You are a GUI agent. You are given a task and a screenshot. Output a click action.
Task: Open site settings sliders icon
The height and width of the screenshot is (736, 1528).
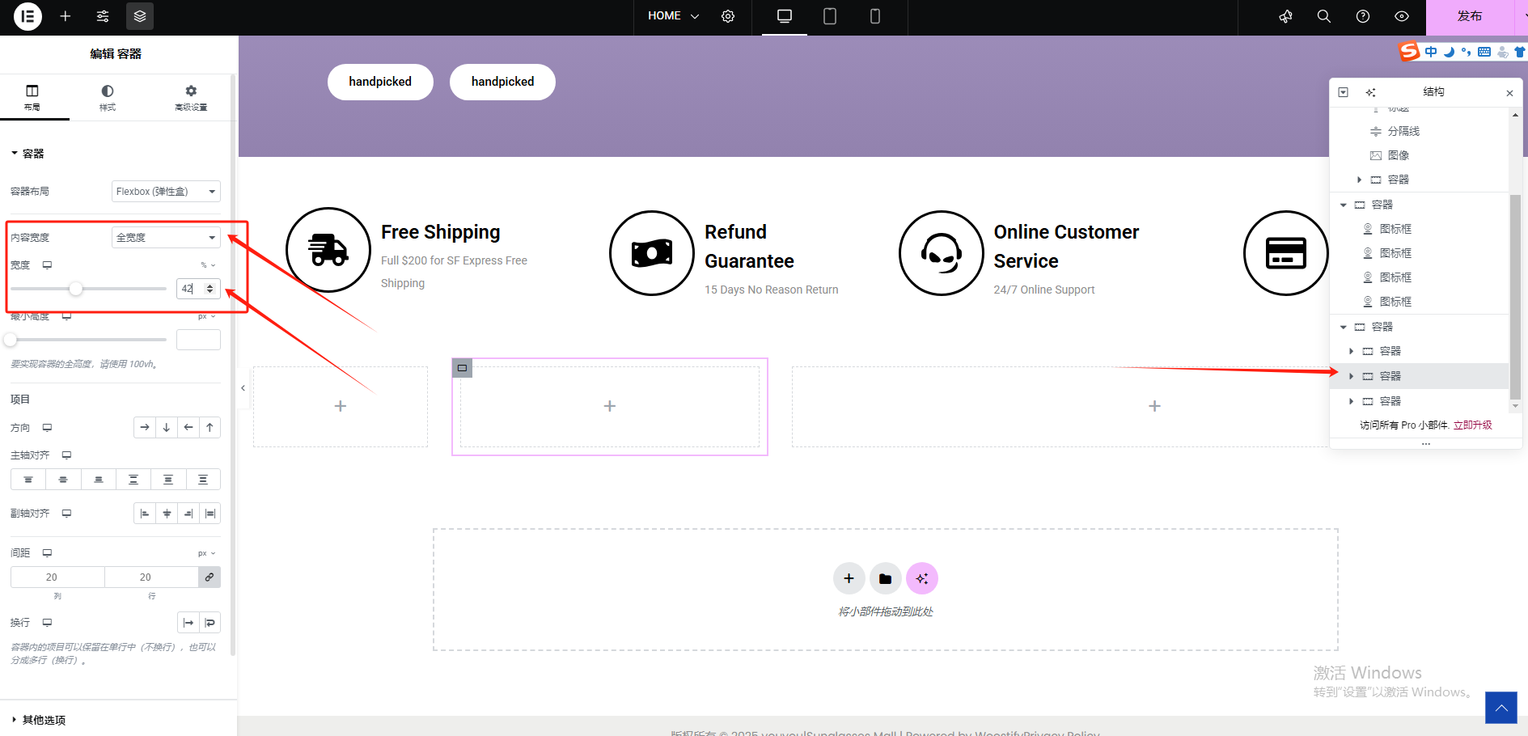coord(103,16)
